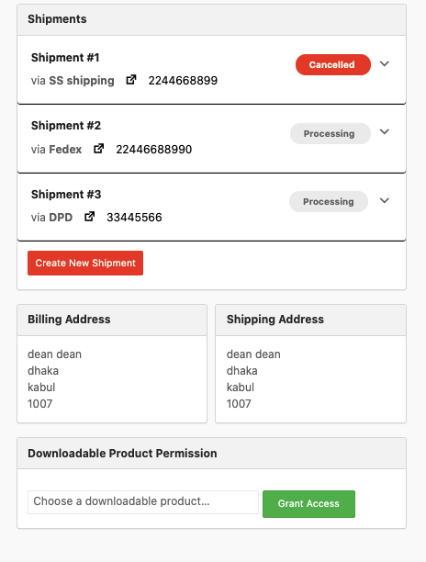Click the Billing Address panel header
Viewport: 426px width, 562px height.
(112, 320)
